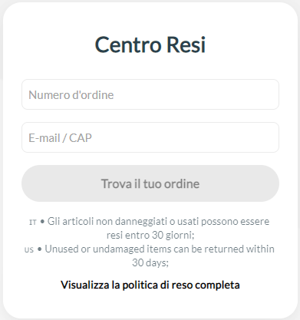Click the gray find your order pill button

[150, 183]
